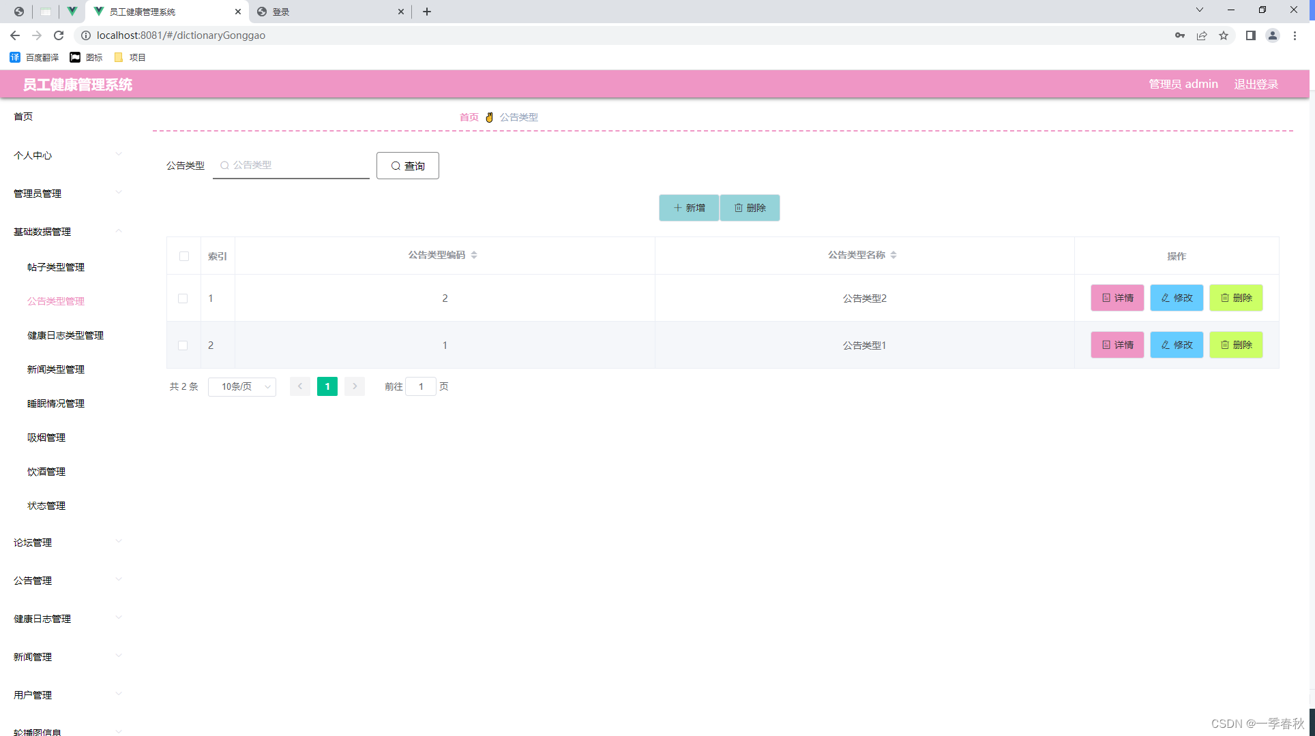Image resolution: width=1315 pixels, height=736 pixels.
Task: Click the browser page reload icon
Action: pyautogui.click(x=58, y=35)
